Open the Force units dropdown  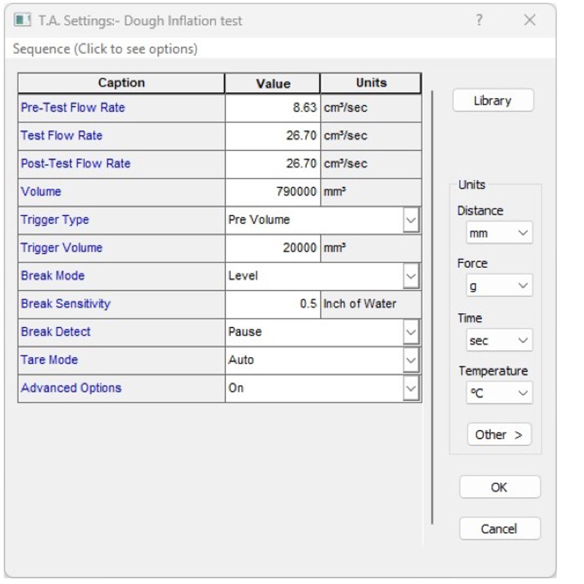click(499, 285)
